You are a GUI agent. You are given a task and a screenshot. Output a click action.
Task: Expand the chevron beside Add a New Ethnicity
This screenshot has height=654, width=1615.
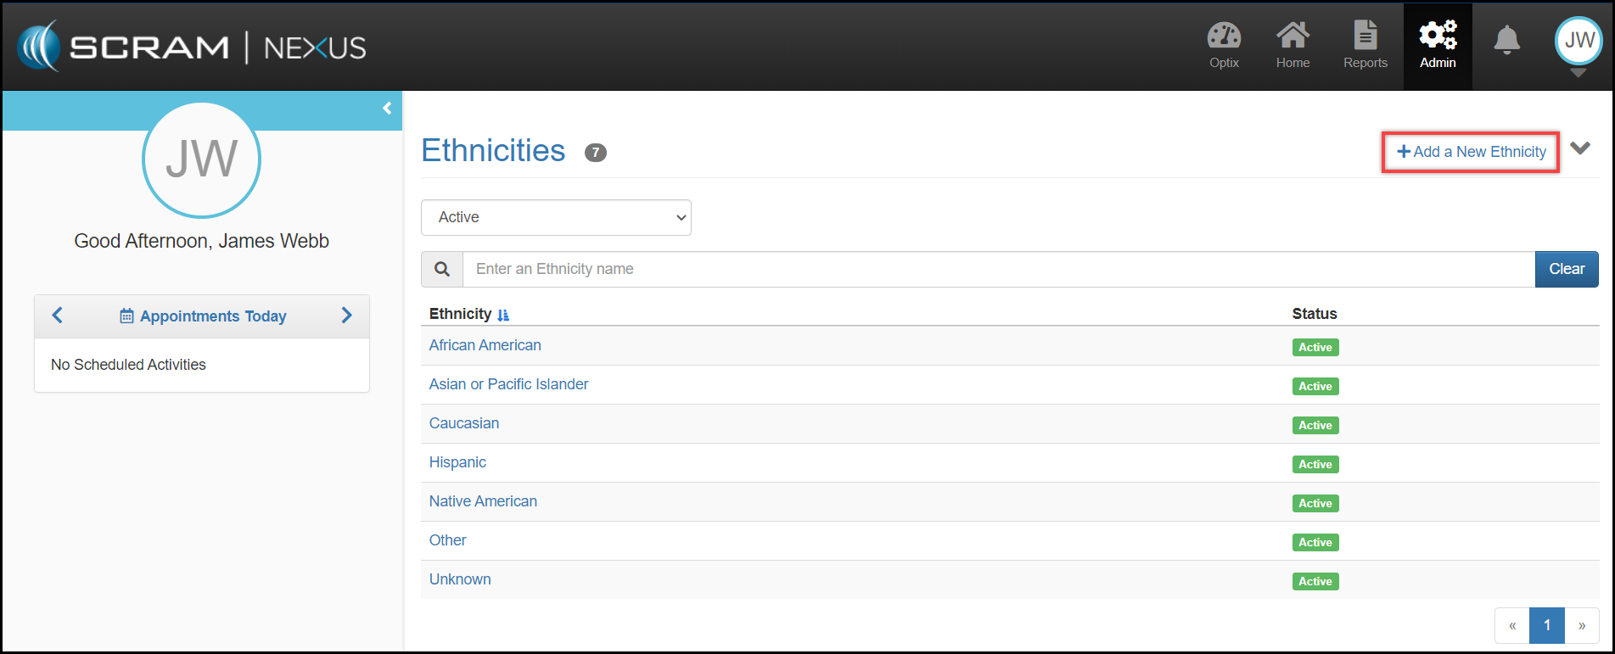point(1579,148)
